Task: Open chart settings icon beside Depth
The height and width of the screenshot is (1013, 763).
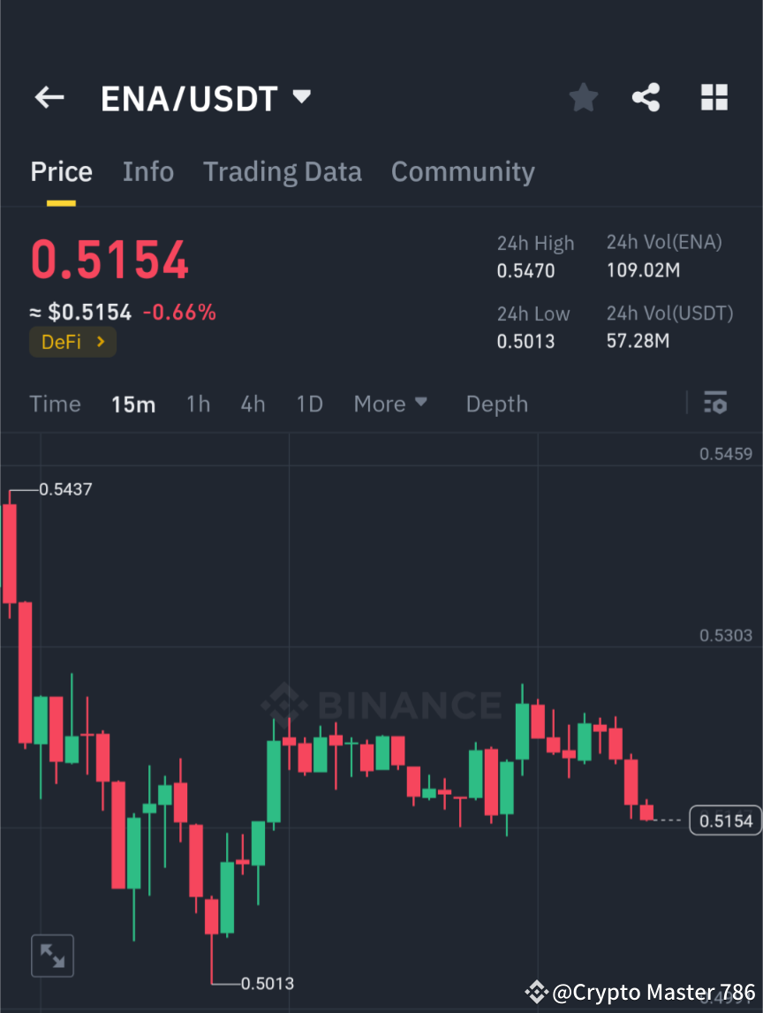Action: [x=715, y=403]
